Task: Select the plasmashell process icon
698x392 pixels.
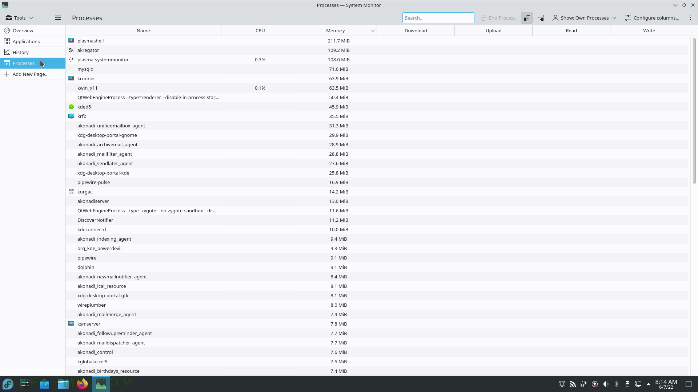Action: coord(71,41)
